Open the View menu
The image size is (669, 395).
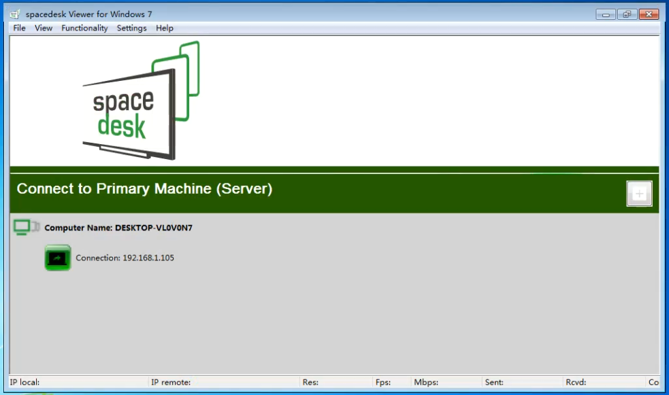44,28
